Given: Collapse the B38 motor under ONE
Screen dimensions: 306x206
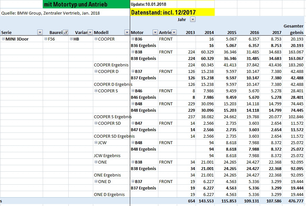Looking at the screenshot, I should [133, 162].
